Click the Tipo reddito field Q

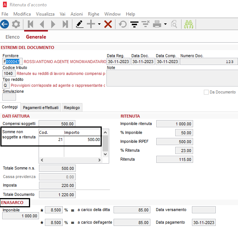click(6, 85)
